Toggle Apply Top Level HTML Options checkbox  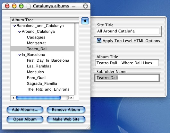click(99, 40)
